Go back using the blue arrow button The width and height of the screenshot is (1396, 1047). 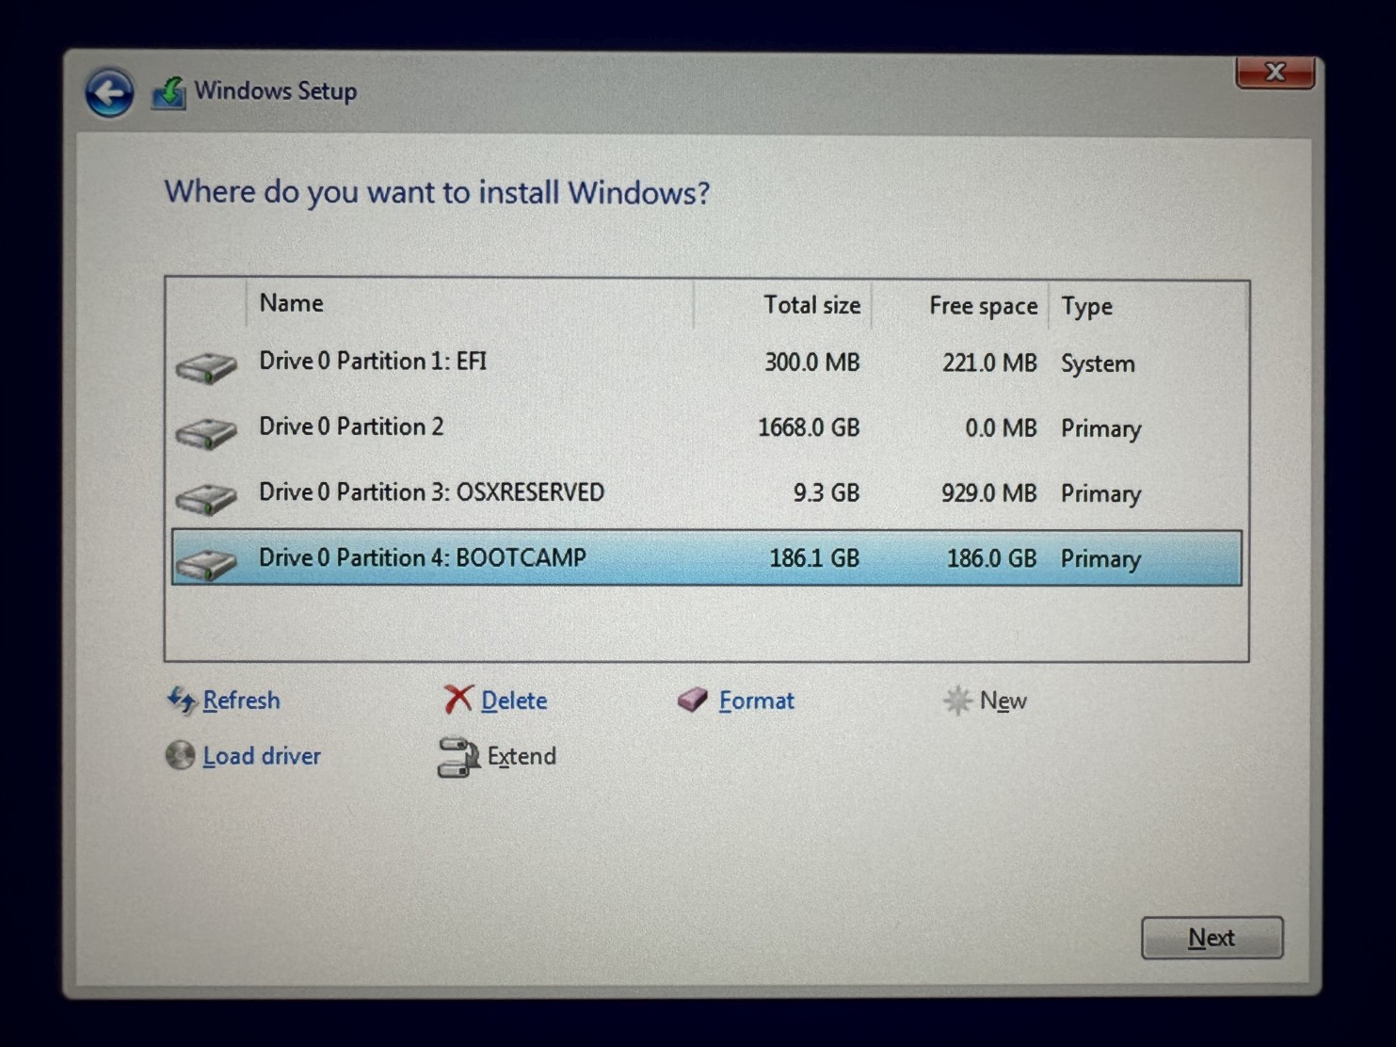tap(109, 92)
